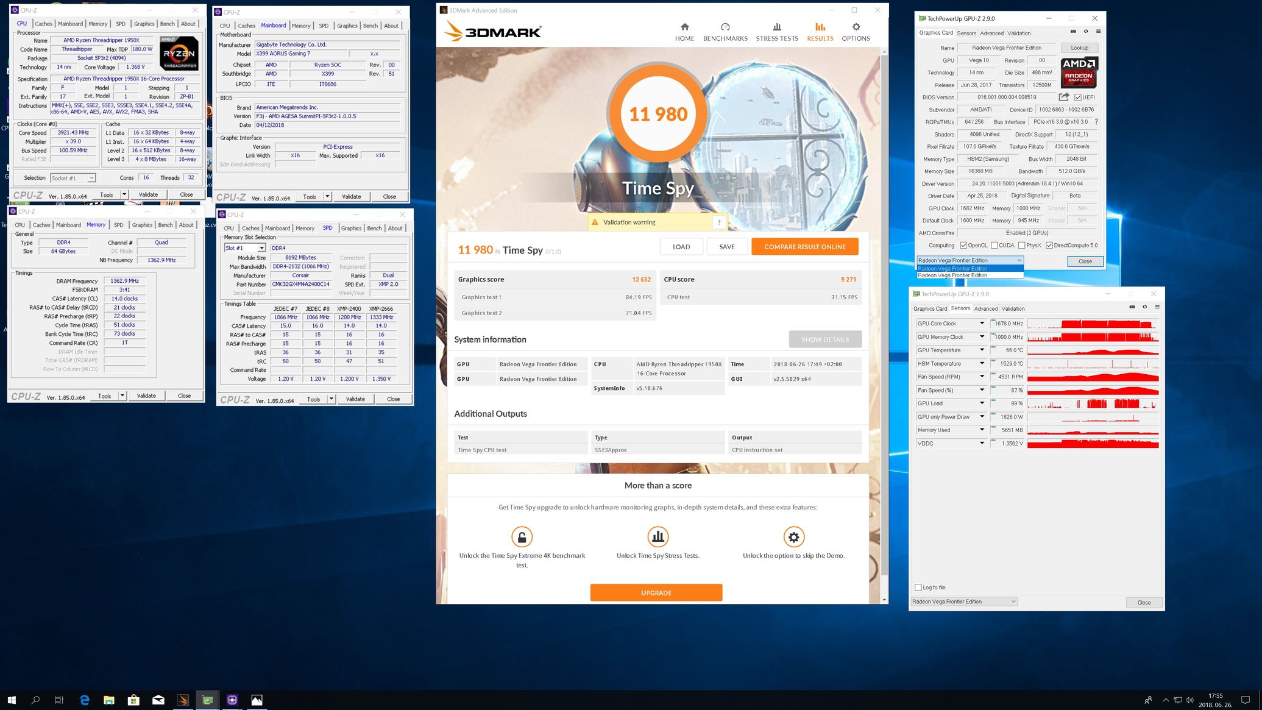Image resolution: width=1262 pixels, height=710 pixels.
Task: Open File Explorer from the taskbar
Action: 109,700
